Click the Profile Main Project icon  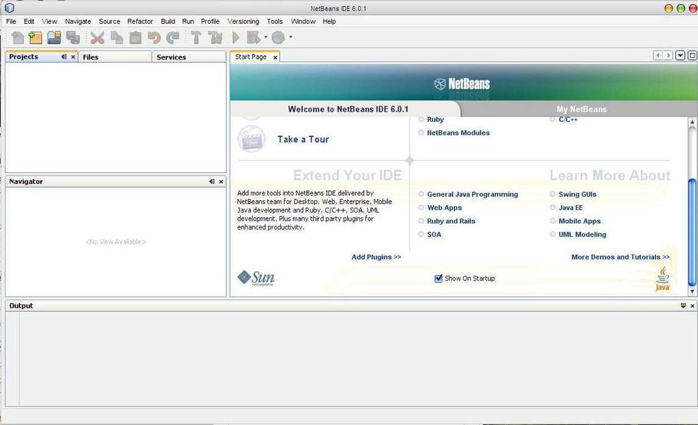coord(278,37)
